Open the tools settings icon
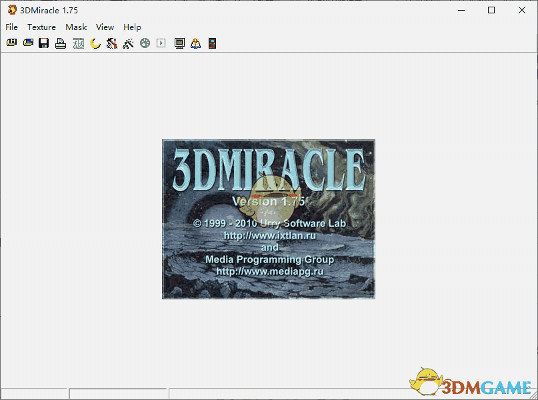 111,43
